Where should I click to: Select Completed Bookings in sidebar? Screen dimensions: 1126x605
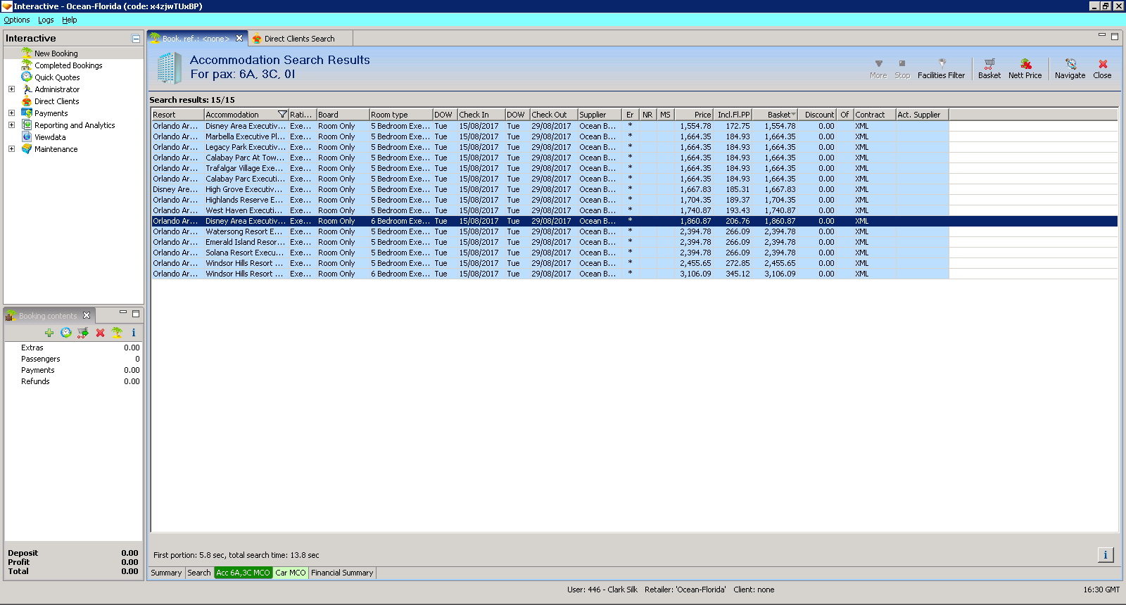(x=68, y=65)
